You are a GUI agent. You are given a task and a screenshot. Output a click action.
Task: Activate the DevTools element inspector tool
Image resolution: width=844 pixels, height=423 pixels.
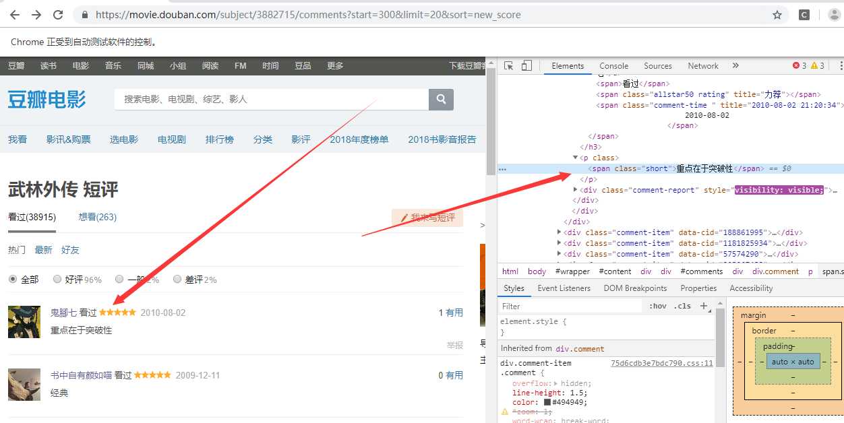tap(509, 65)
